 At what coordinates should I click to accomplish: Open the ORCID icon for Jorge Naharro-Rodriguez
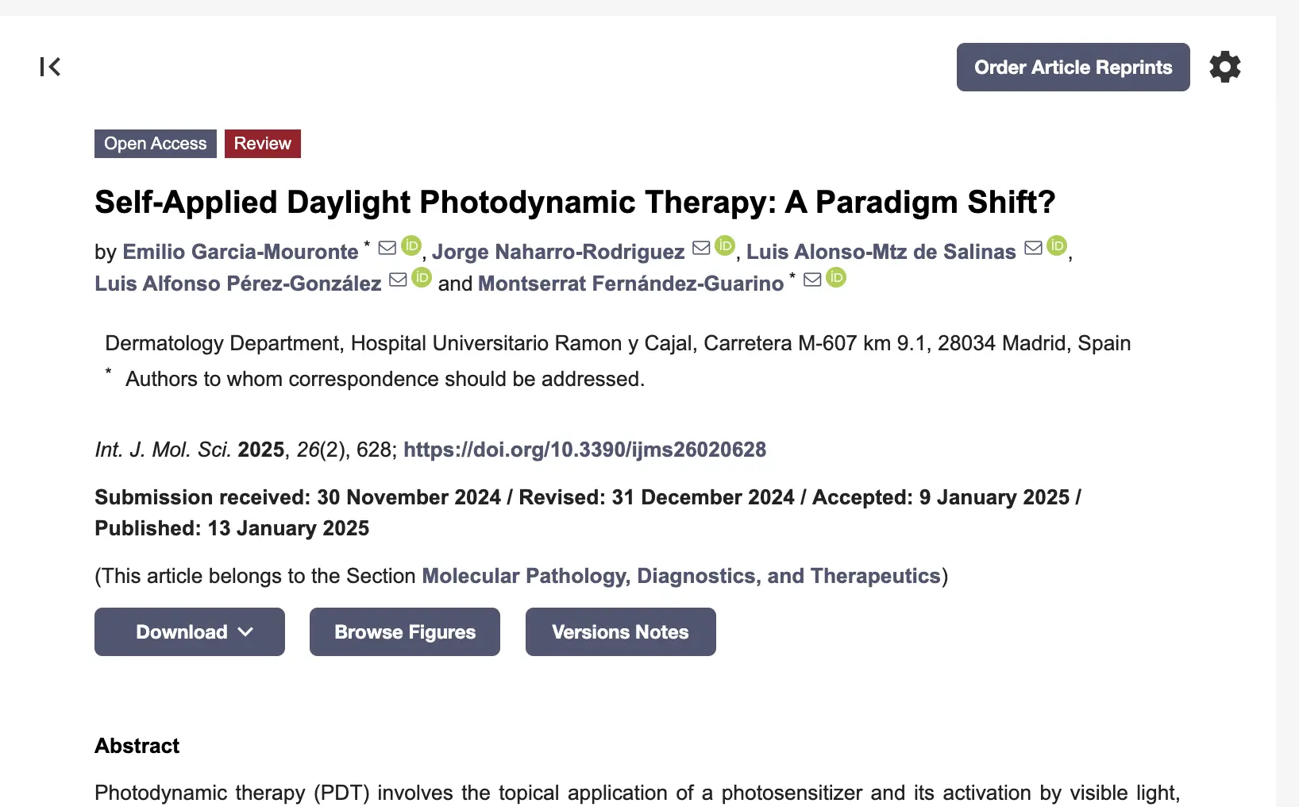(x=725, y=246)
